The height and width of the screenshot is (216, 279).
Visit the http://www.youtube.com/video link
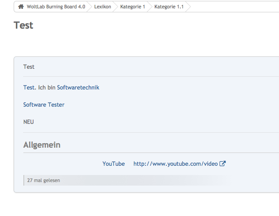(175, 164)
